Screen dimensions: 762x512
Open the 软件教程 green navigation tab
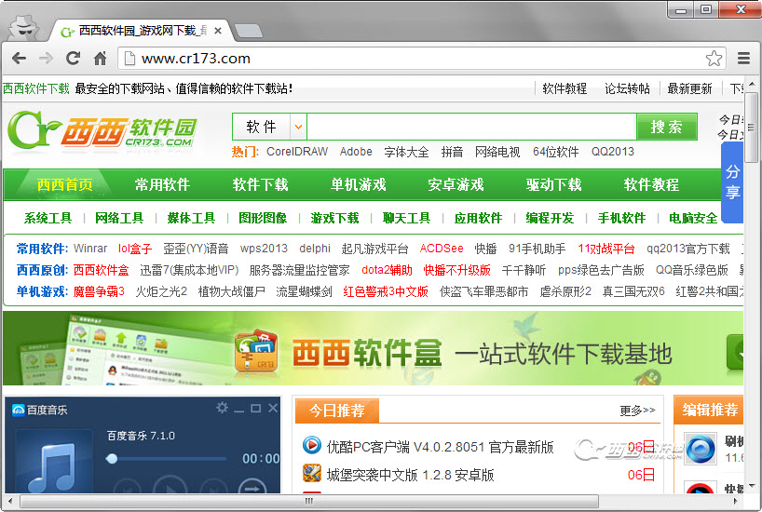[x=651, y=184]
